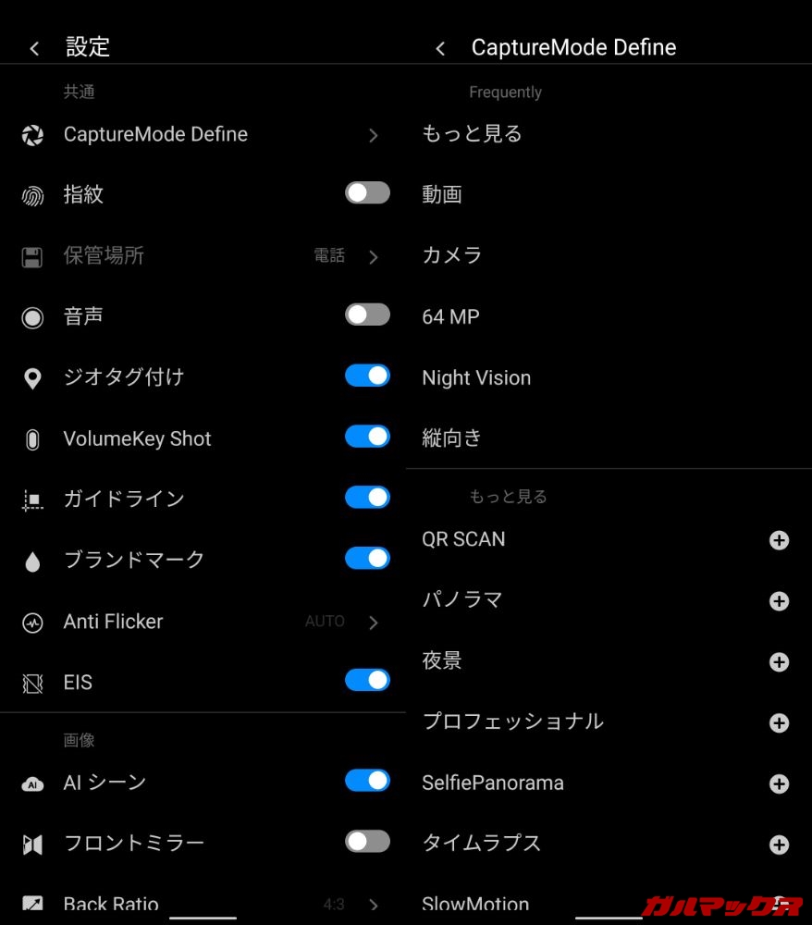This screenshot has width=812, height=925.
Task: Turn off ジオタグ付け toggle
Action: click(367, 376)
